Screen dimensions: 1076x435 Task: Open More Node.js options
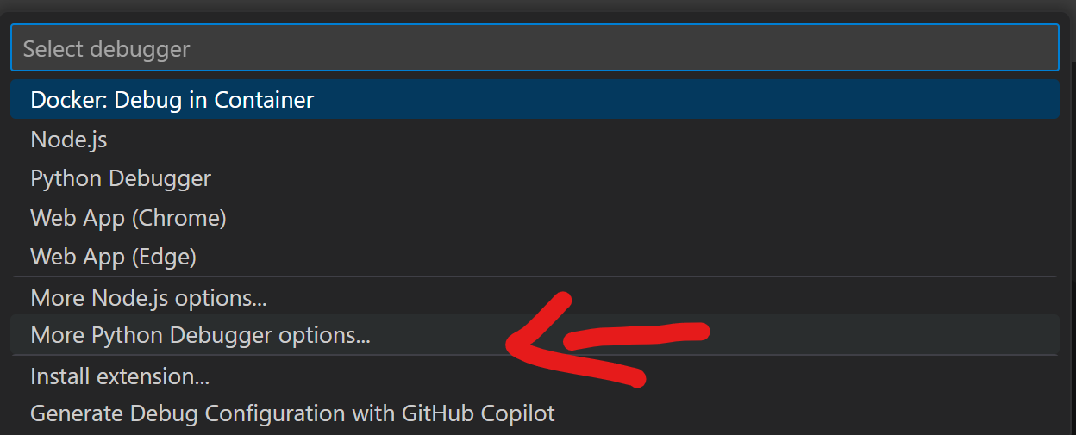tap(148, 298)
